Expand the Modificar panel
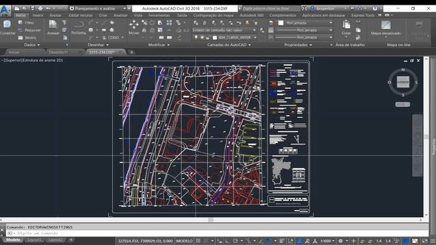The image size is (436, 245). click(x=159, y=45)
